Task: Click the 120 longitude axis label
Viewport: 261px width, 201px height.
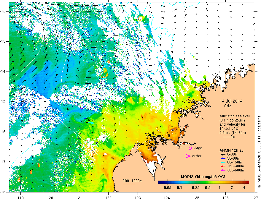Action: (50, 198)
